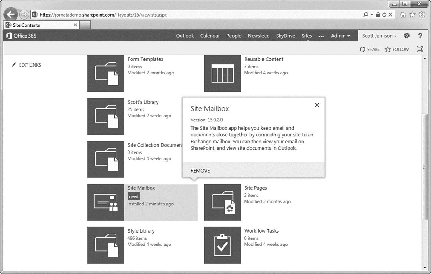Go forward with the browser forward arrow

[24, 14]
